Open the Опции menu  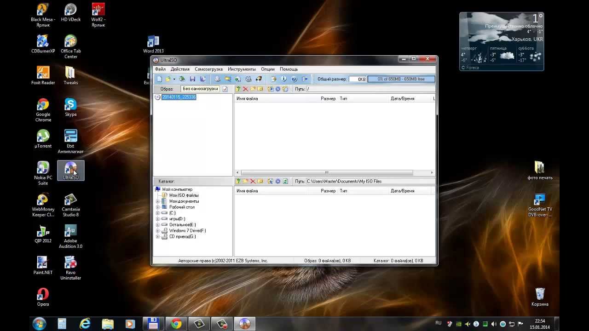click(x=268, y=69)
